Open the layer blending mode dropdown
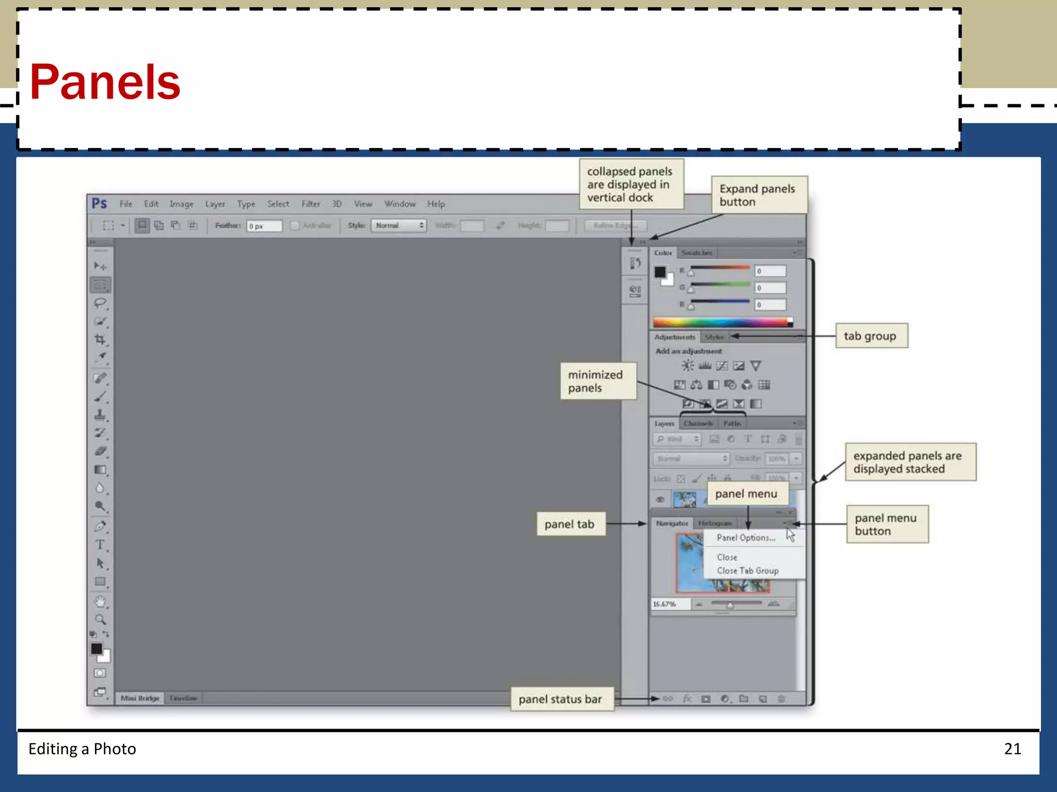Image resolution: width=1057 pixels, height=792 pixels. click(x=691, y=458)
